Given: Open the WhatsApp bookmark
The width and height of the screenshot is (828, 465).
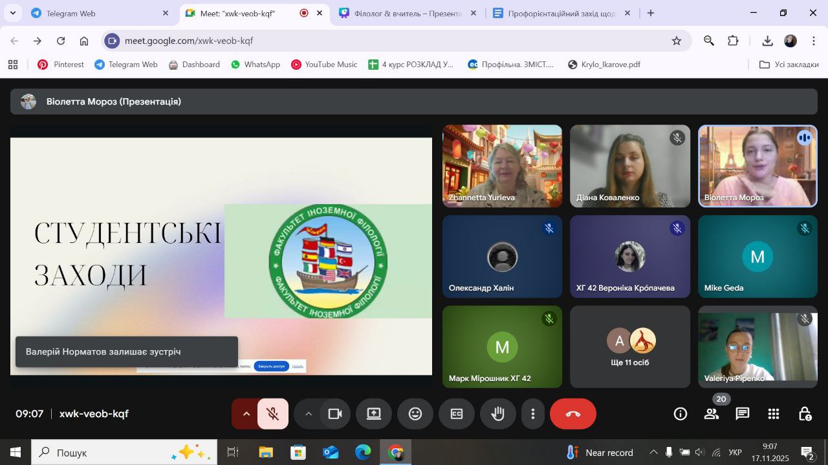Looking at the screenshot, I should click(256, 65).
